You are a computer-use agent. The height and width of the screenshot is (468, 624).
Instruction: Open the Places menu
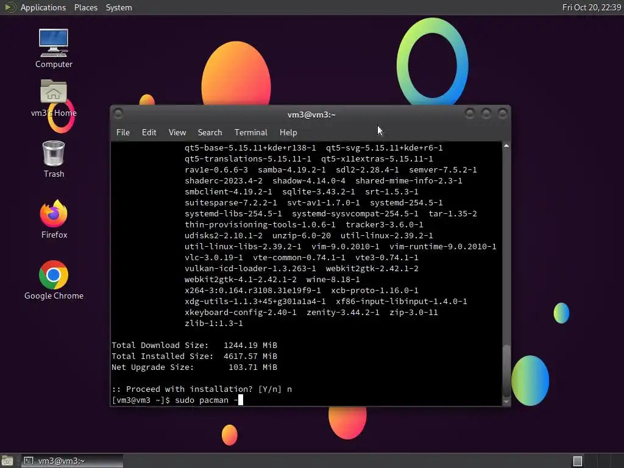85,7
